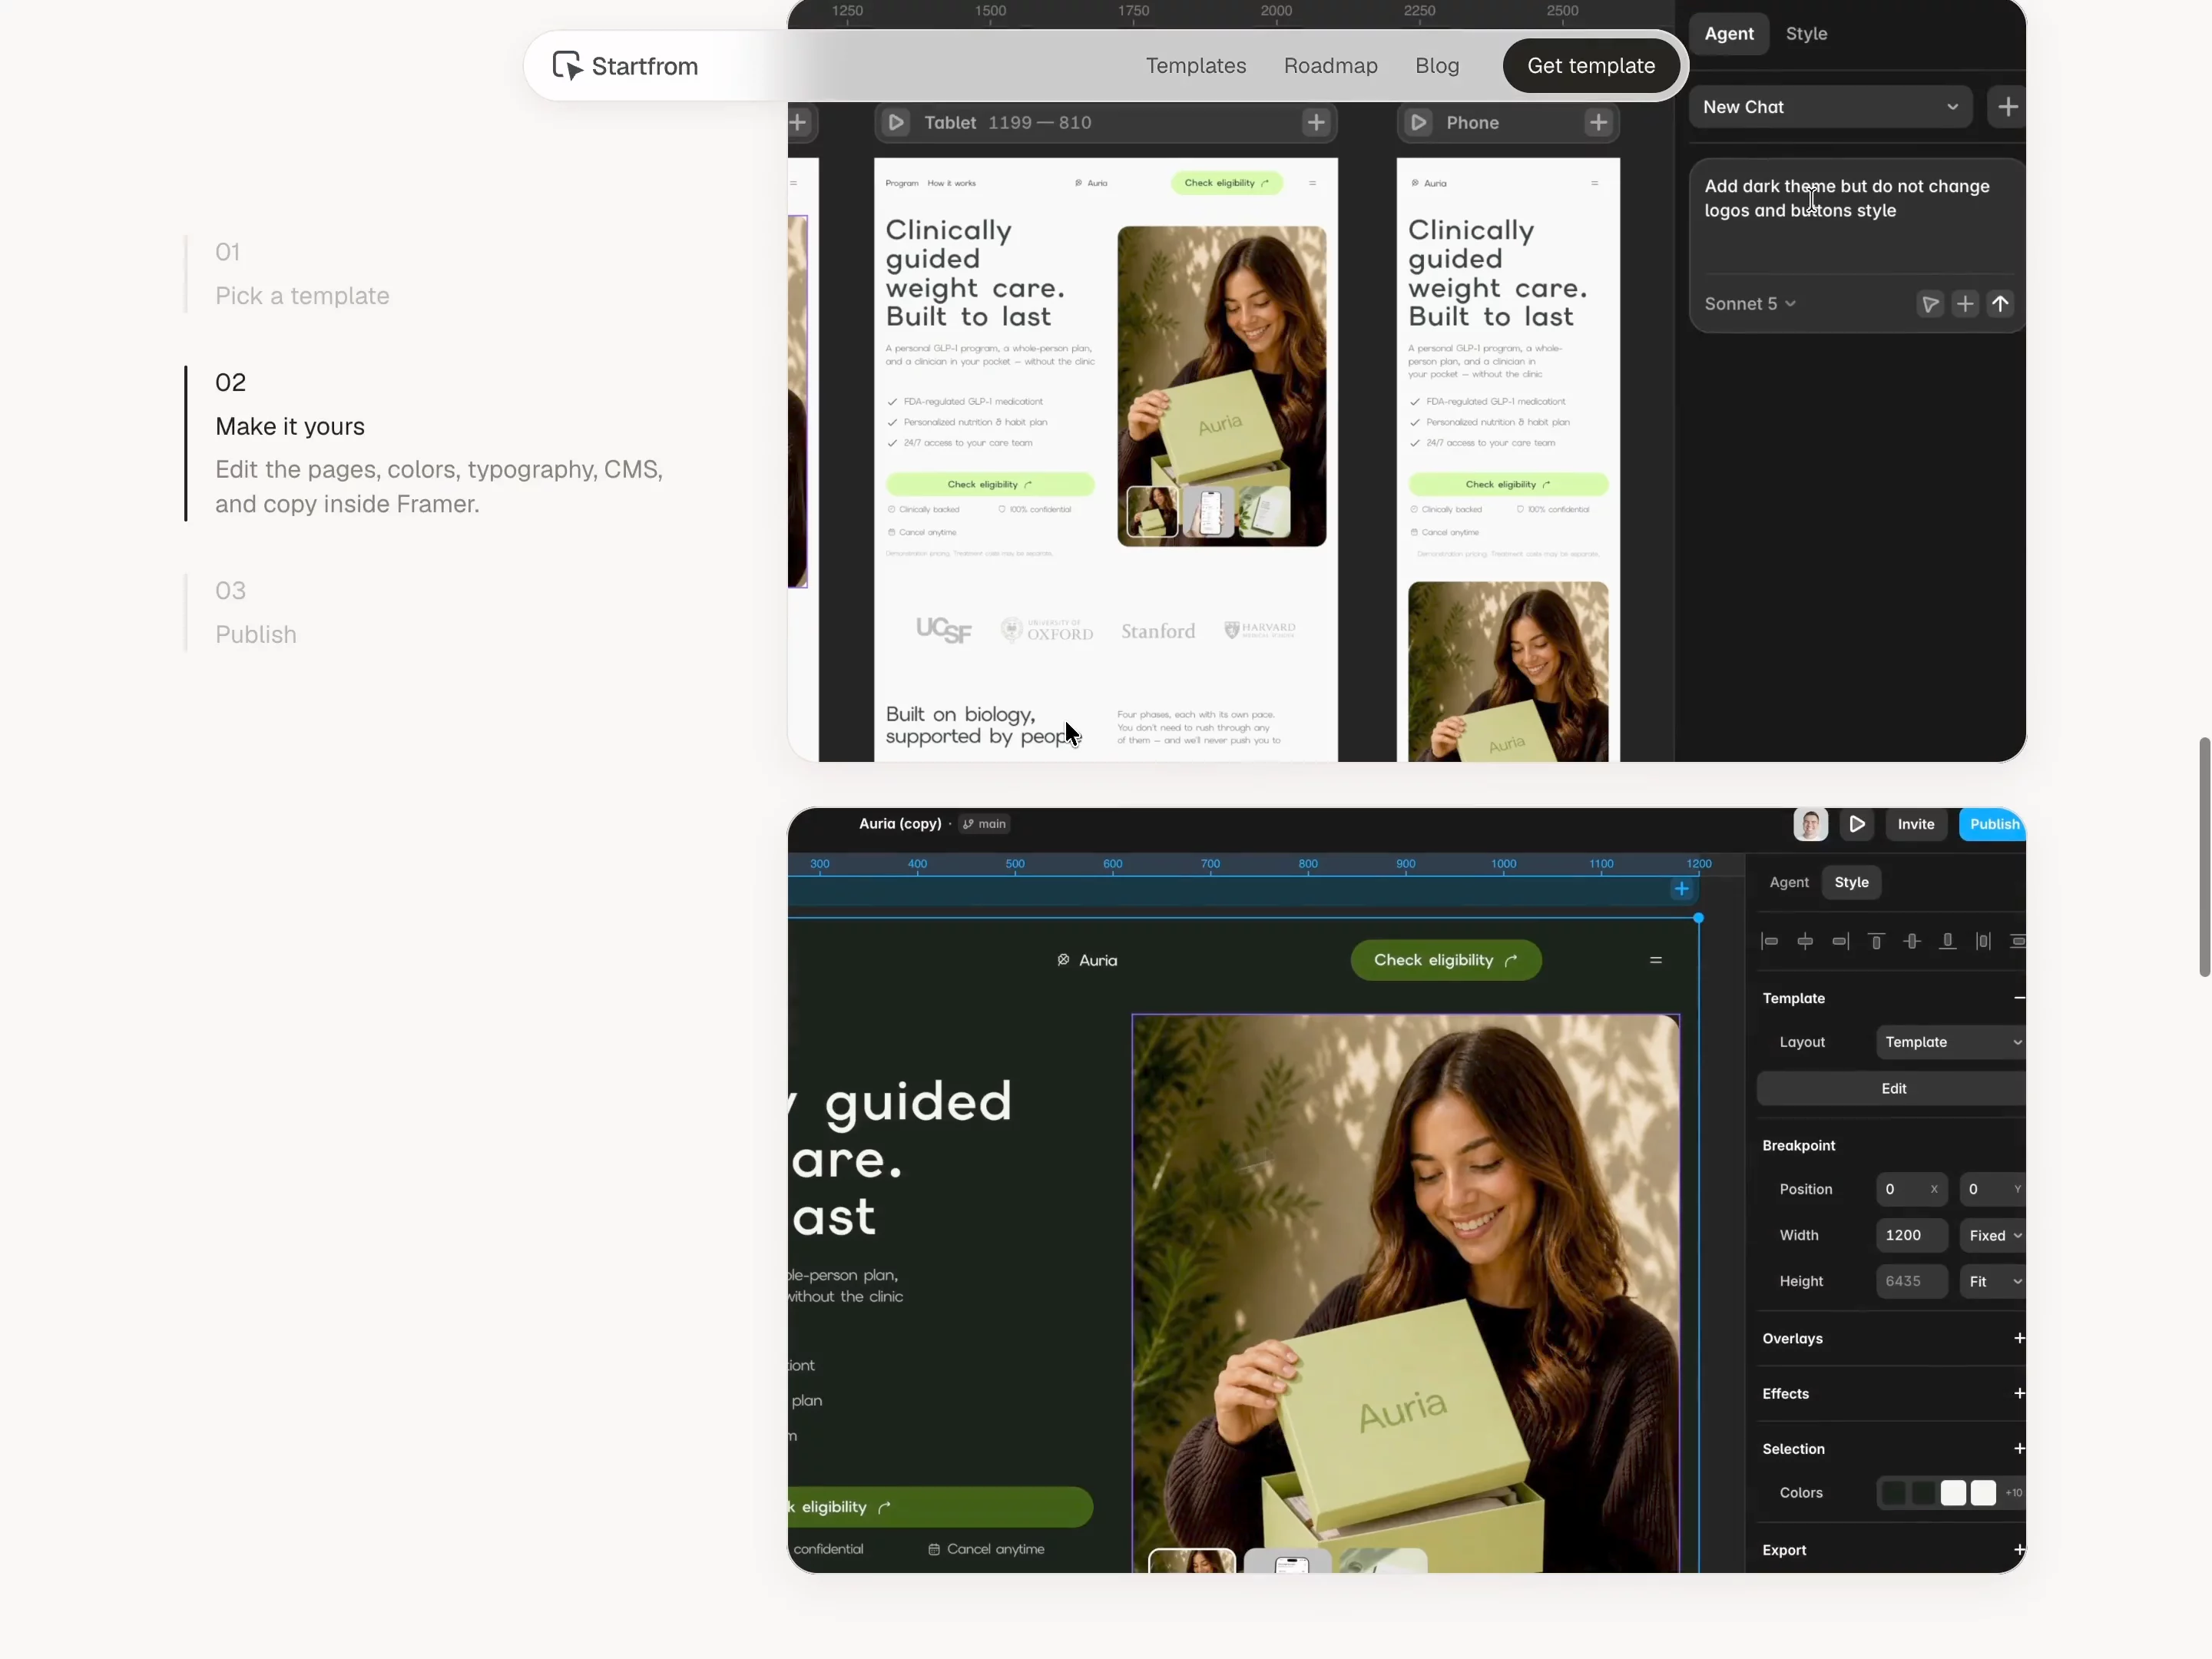Distribute selection horizontally

tap(1983, 941)
